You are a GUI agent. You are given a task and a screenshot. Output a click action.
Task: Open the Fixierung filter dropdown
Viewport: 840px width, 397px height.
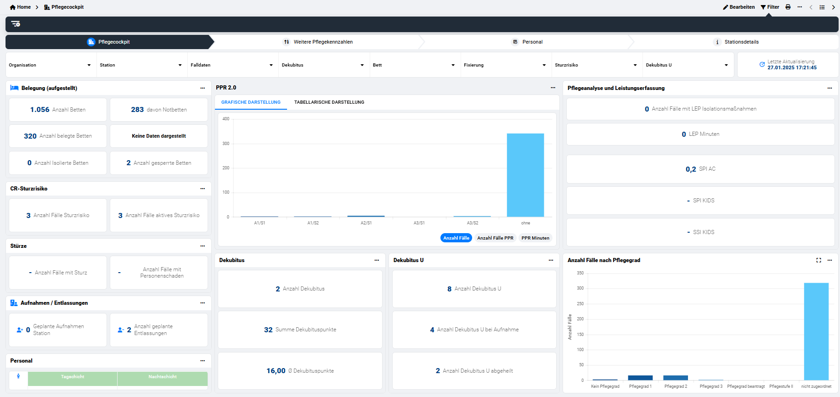[x=505, y=65]
